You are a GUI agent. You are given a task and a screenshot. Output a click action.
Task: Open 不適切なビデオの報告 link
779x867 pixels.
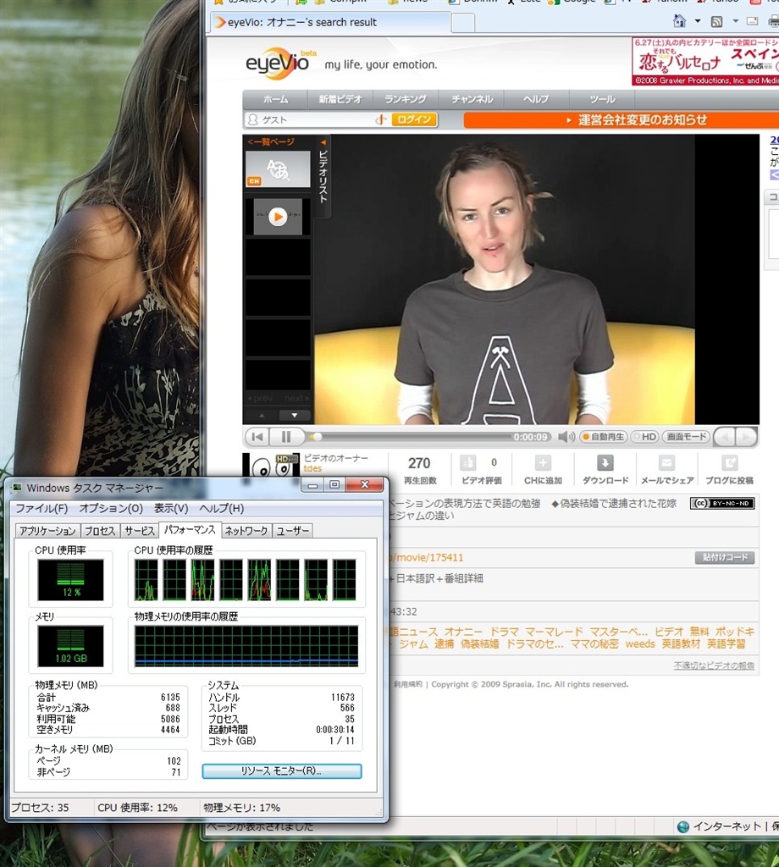tap(714, 665)
